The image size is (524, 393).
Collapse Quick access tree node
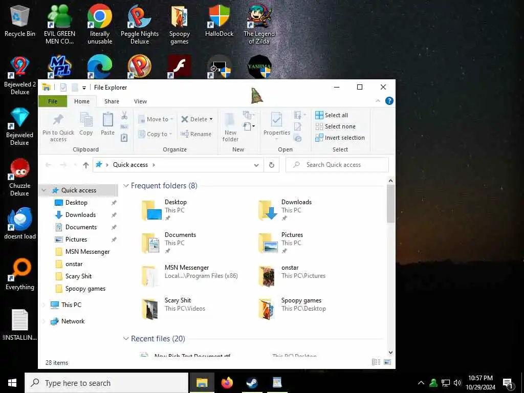point(44,190)
